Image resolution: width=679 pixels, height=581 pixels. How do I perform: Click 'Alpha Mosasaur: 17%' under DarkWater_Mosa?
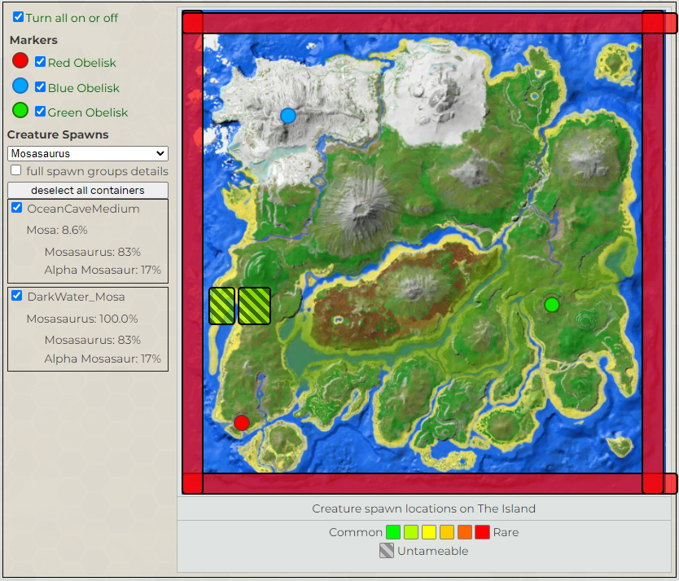pos(103,359)
